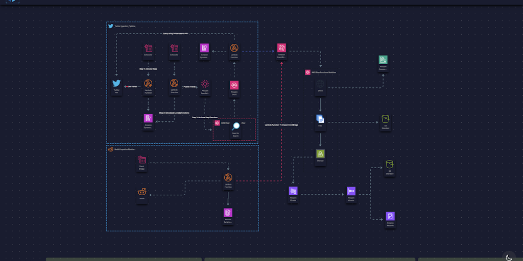The width and height of the screenshot is (523, 261).
Task: Select the Lambda Function in Reddit pipeline
Action: (228, 178)
